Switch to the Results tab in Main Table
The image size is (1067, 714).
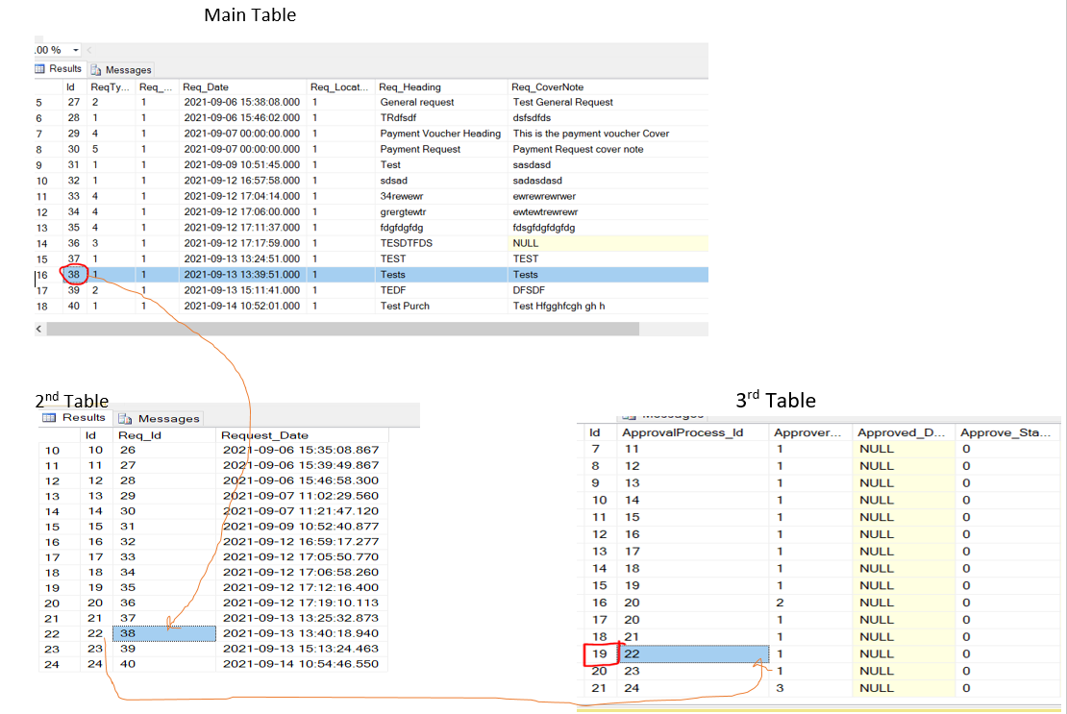pos(59,68)
